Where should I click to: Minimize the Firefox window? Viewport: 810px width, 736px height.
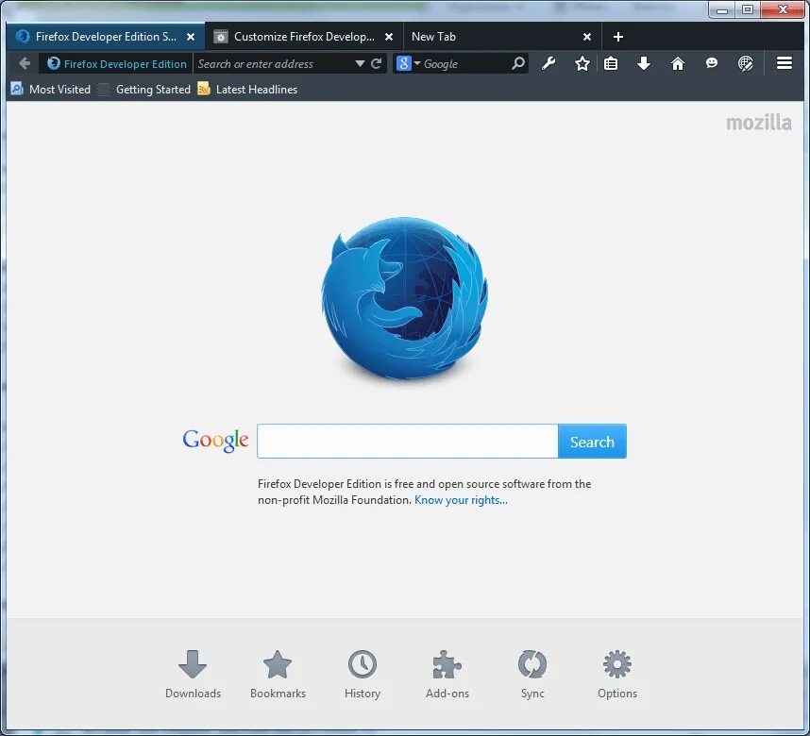click(722, 9)
